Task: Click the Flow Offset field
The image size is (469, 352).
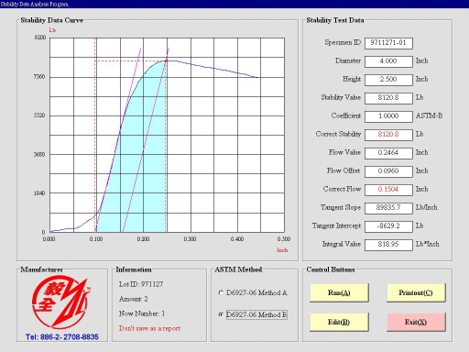Action: 388,171
